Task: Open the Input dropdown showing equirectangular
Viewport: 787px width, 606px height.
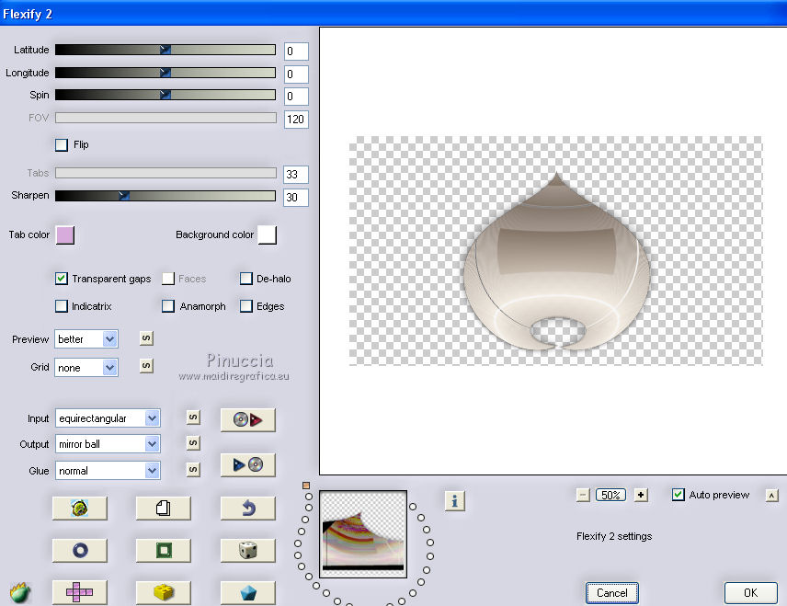Action: pyautogui.click(x=152, y=418)
